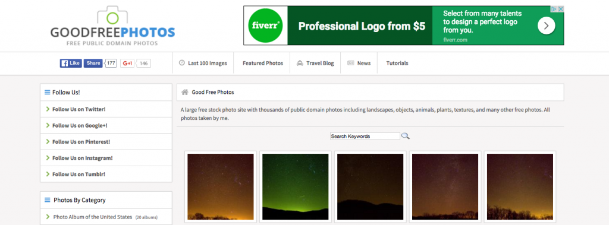The image size is (609, 225).
Task: Open Featured Photos menu item
Action: tap(263, 64)
